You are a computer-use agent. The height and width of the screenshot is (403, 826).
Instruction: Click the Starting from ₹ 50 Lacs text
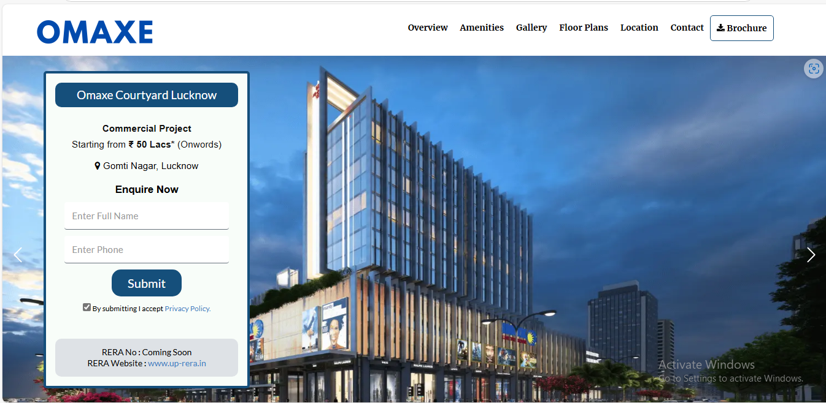click(147, 145)
